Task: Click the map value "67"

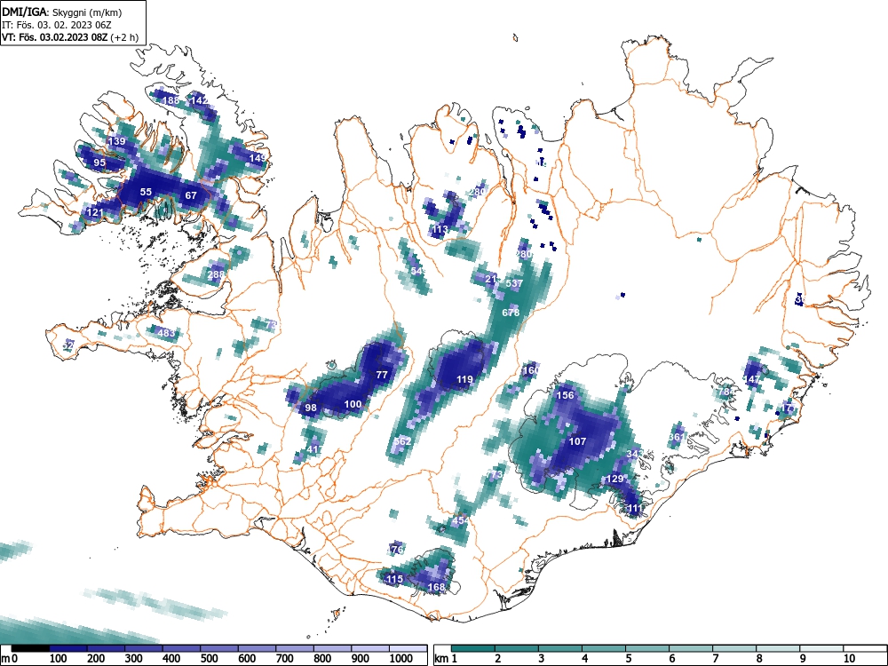Action: click(x=191, y=195)
